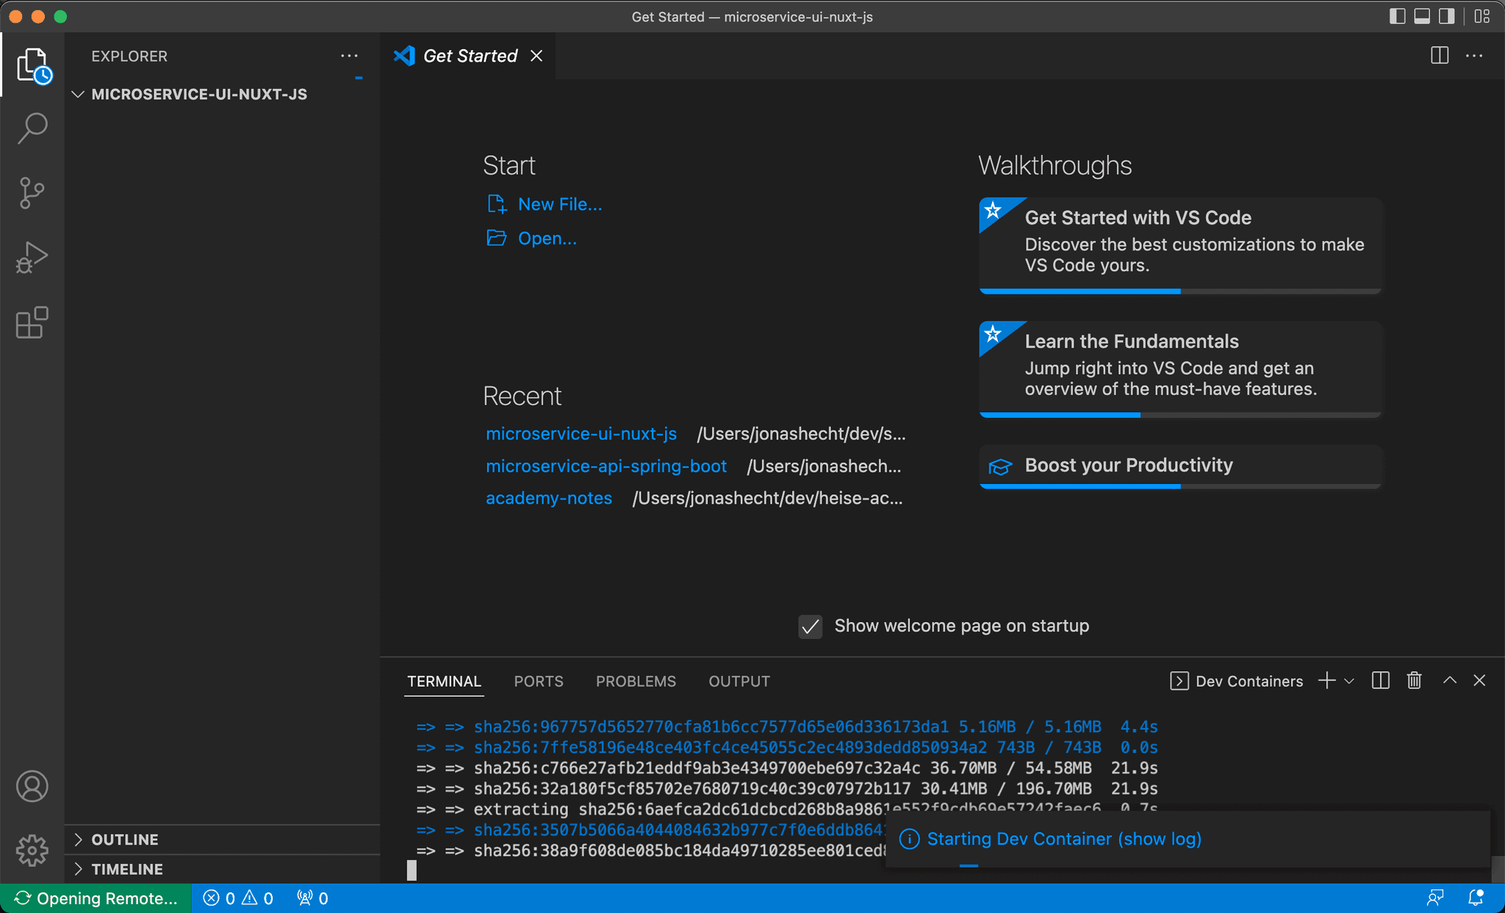Open new terminal launch profile dropdown
The height and width of the screenshot is (913, 1505).
click(x=1349, y=681)
